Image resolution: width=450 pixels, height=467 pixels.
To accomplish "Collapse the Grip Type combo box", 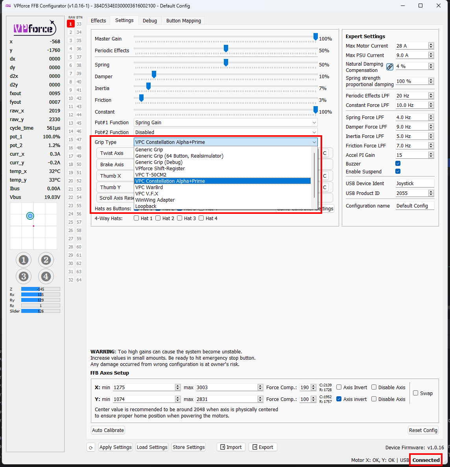I will (226, 142).
